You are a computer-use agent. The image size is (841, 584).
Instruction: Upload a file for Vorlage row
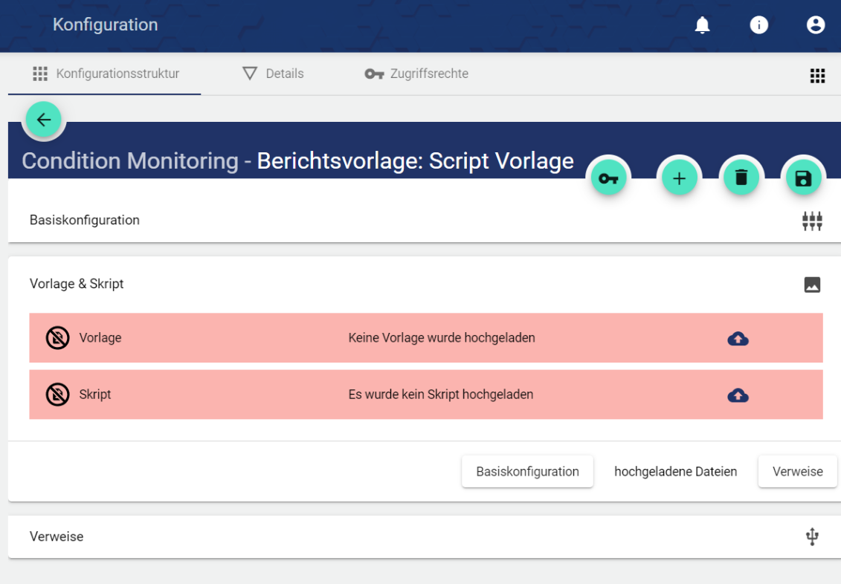pos(738,339)
